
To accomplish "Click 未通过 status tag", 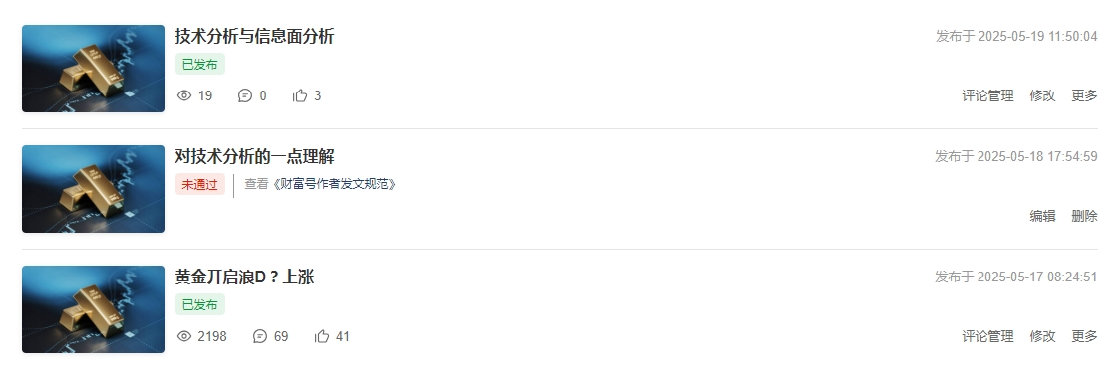I will [200, 185].
